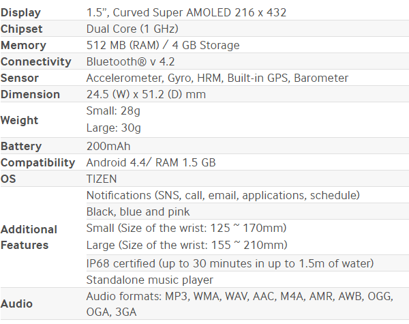This screenshot has width=409, height=324.
Task: Click the 200mAh battery value
Action: (108, 146)
